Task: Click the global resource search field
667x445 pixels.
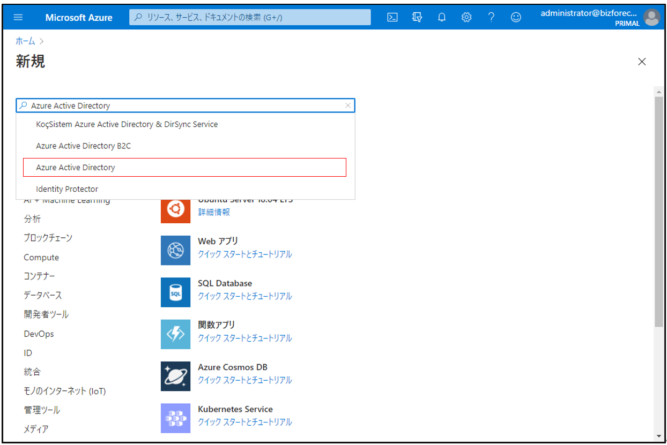Action: point(250,17)
